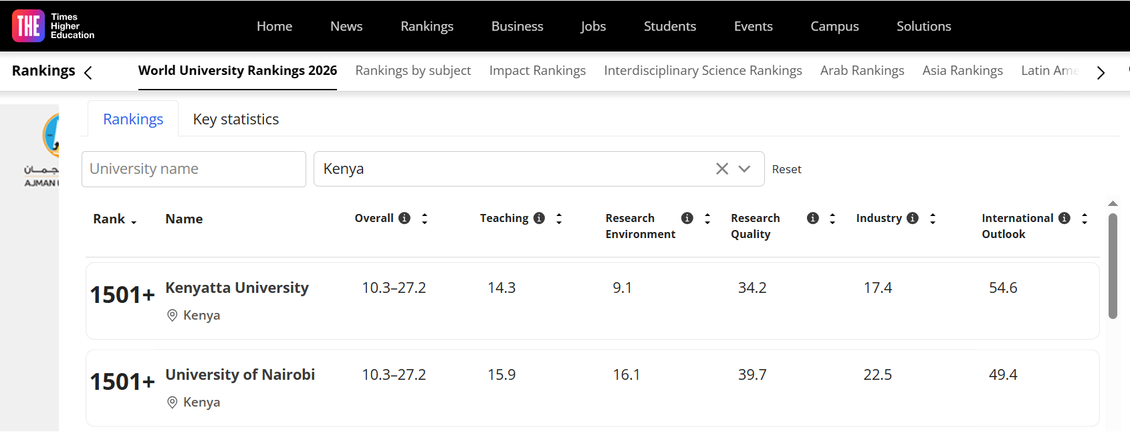Open Rankings by subject
1130x438 pixels.
coord(413,70)
